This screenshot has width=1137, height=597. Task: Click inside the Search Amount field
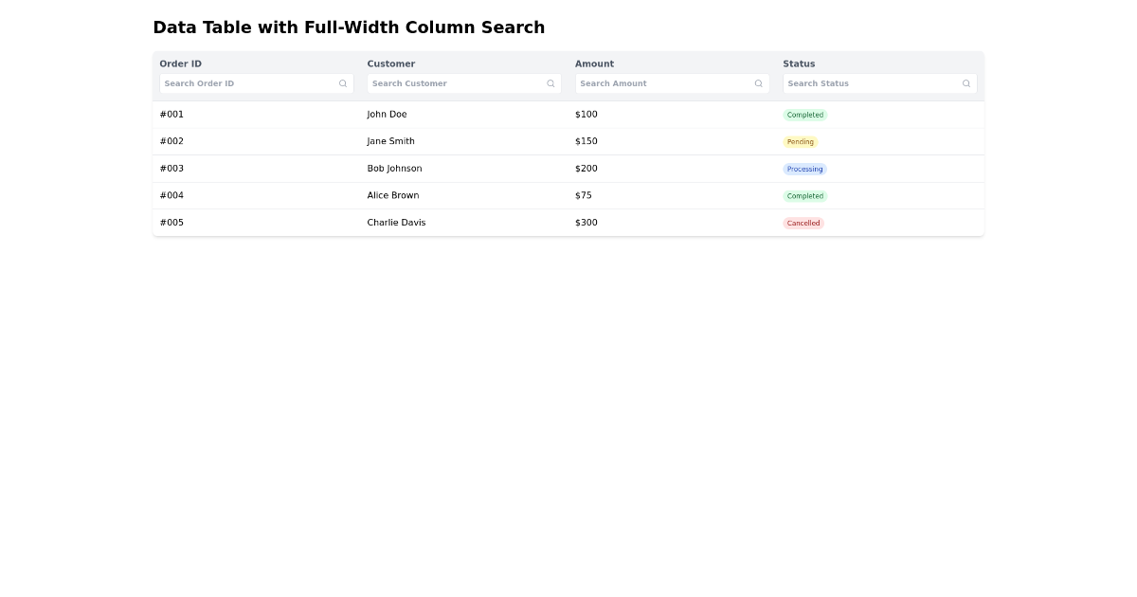pyautogui.click(x=663, y=83)
